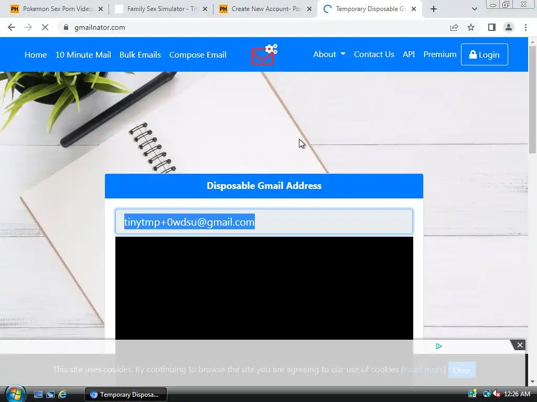The height and width of the screenshot is (402, 537).
Task: Open a new tab with the plus button
Action: (434, 9)
